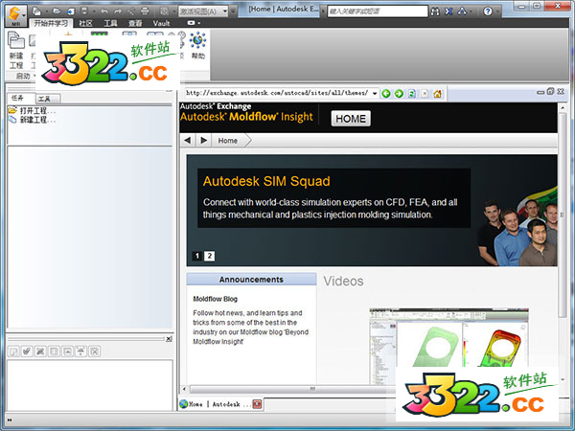Screen dimensions: 575x431
Task: Click the checkmark icon in bottom-left panel toolbar
Action: (27, 352)
